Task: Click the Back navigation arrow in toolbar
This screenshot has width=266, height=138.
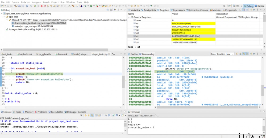Action: 138,6
